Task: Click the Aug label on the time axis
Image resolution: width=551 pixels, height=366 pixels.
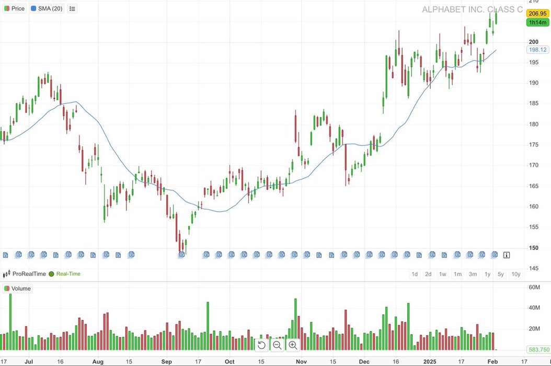Action: 98,361
